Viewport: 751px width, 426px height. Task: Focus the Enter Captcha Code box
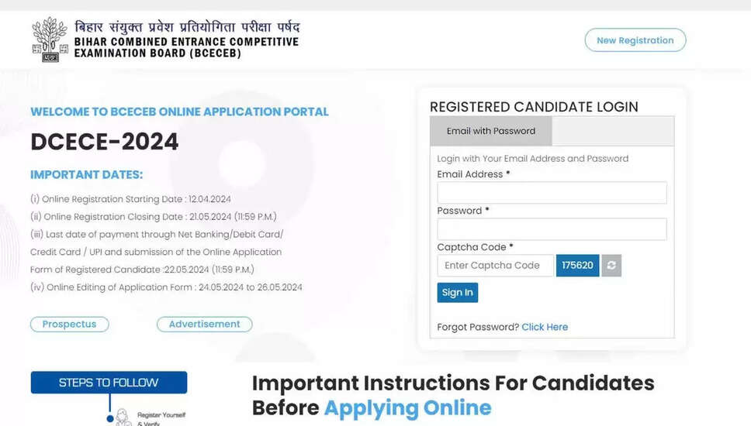495,266
